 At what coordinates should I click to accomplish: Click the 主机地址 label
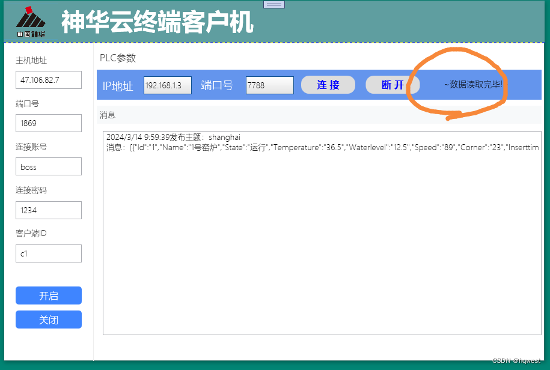(x=31, y=60)
